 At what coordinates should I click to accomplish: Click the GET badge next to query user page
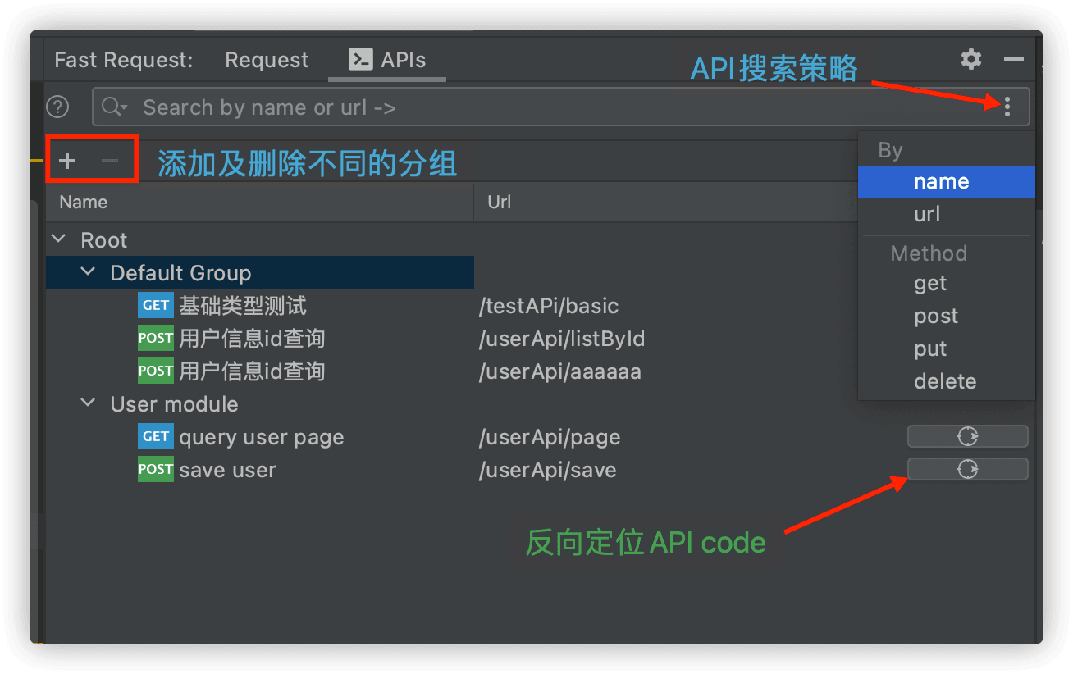[155, 436]
